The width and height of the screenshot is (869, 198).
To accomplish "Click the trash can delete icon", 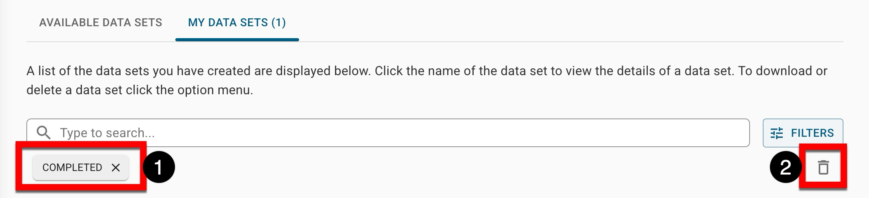I will pyautogui.click(x=823, y=167).
